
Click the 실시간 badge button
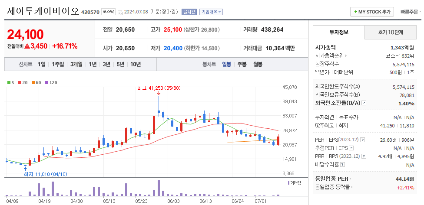189,12
